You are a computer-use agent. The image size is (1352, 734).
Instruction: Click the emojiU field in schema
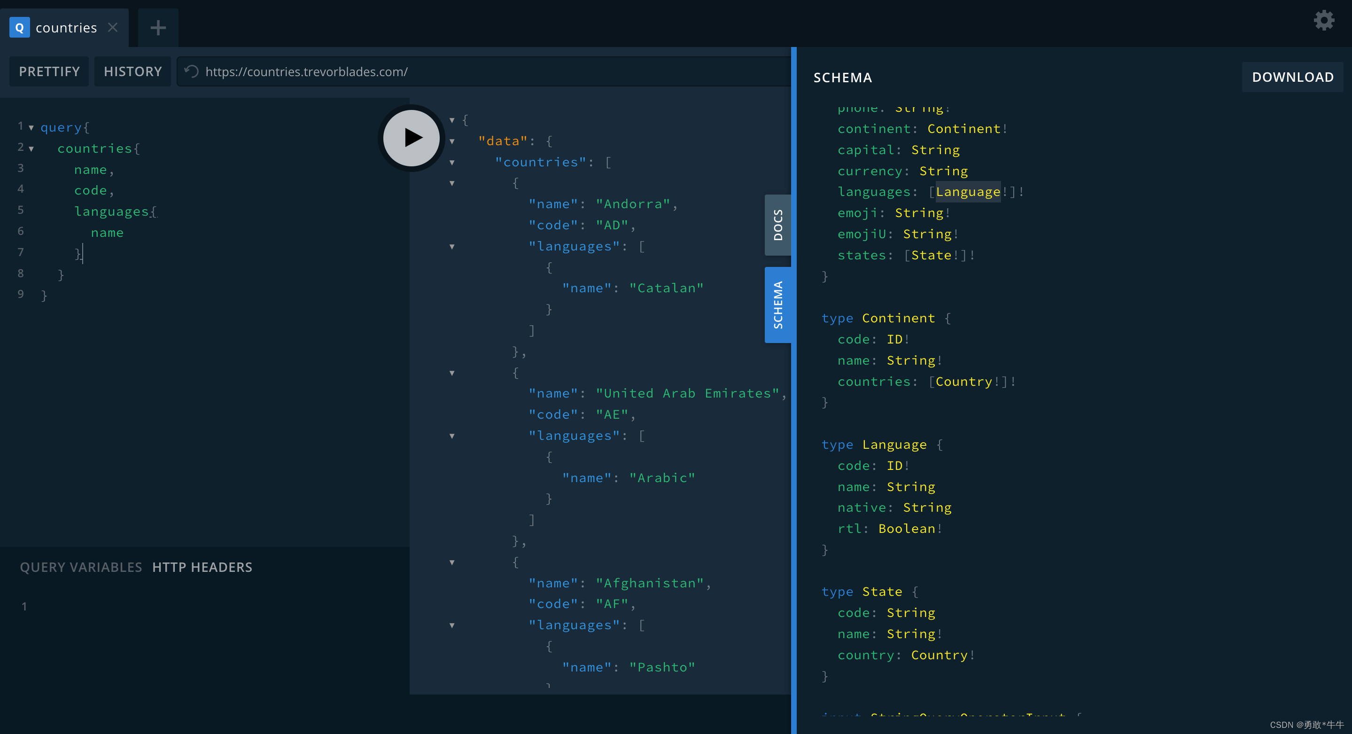(862, 234)
